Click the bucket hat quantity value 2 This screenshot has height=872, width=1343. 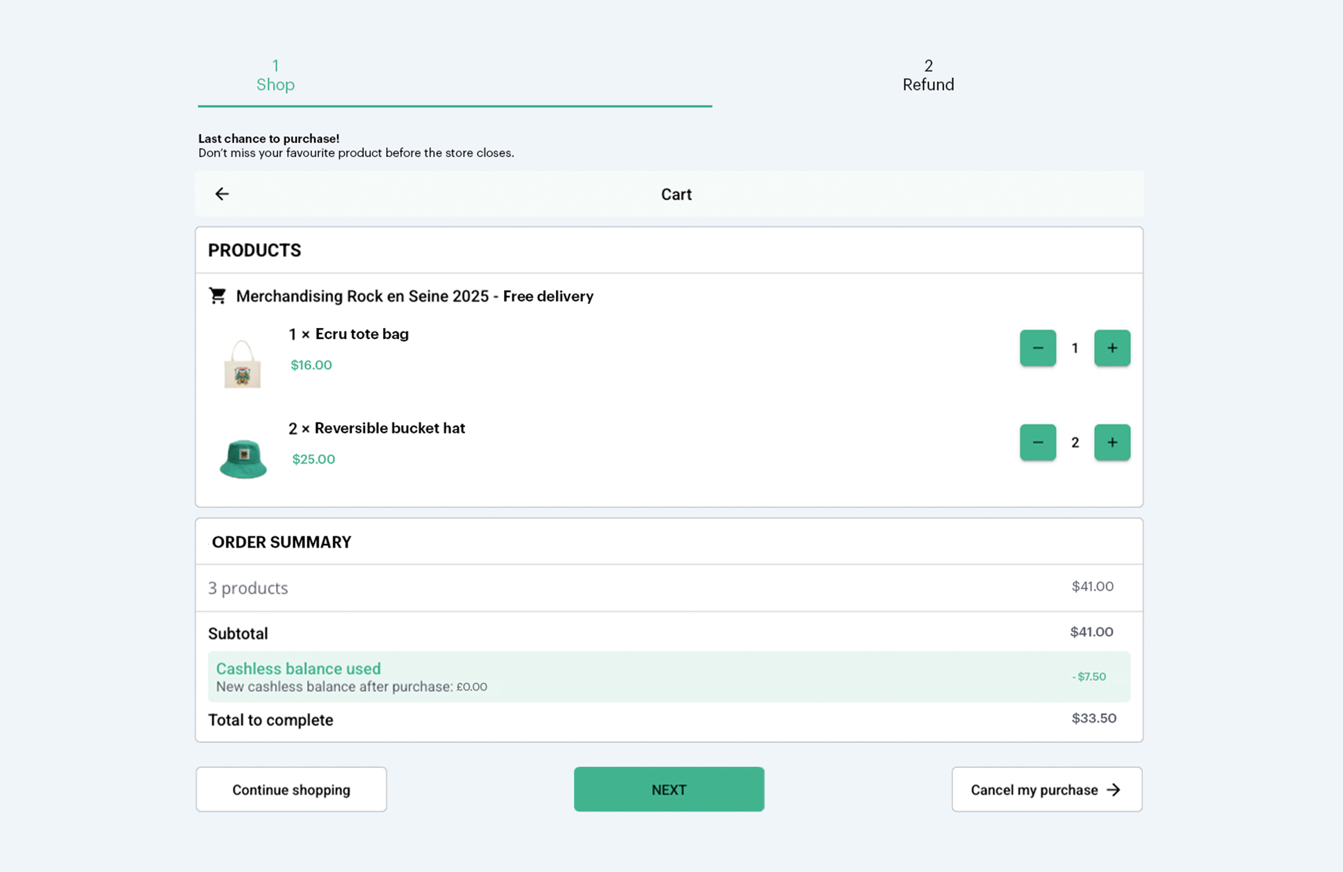(1075, 443)
